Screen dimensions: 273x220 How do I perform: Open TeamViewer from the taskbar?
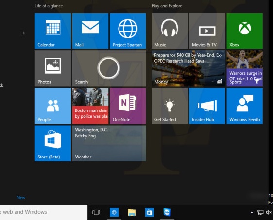tap(167, 212)
